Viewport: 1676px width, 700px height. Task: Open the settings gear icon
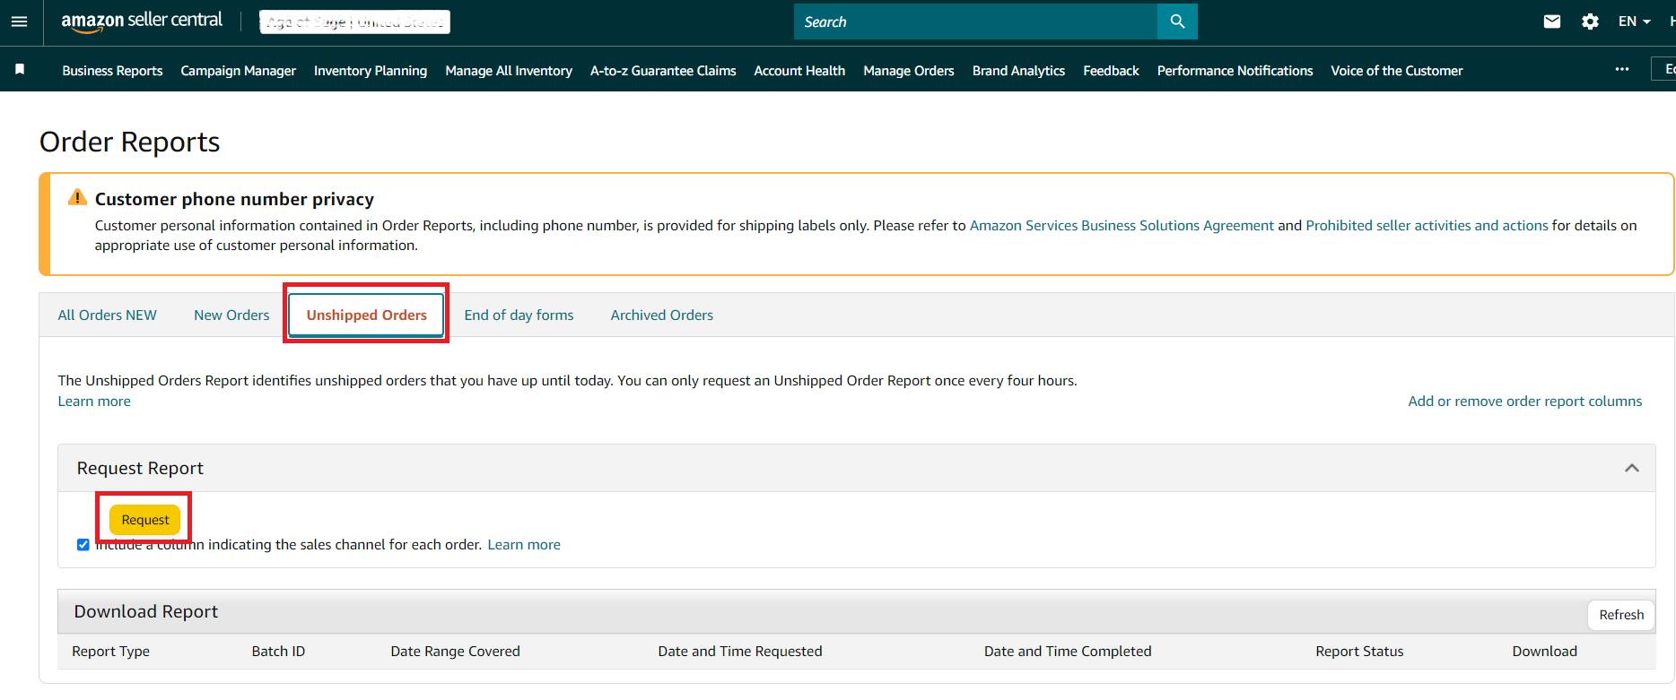coord(1590,22)
